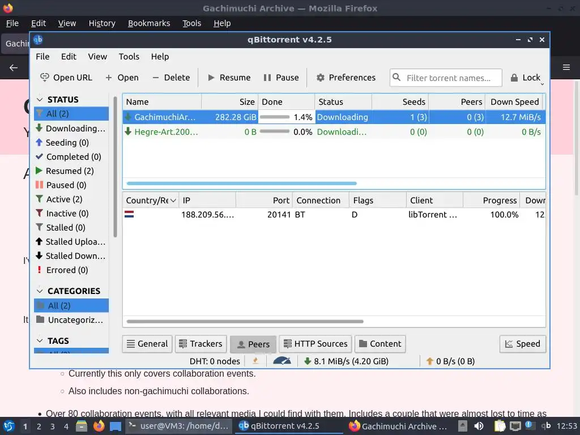Click the qBittorrent logo in title bar

(x=38, y=40)
